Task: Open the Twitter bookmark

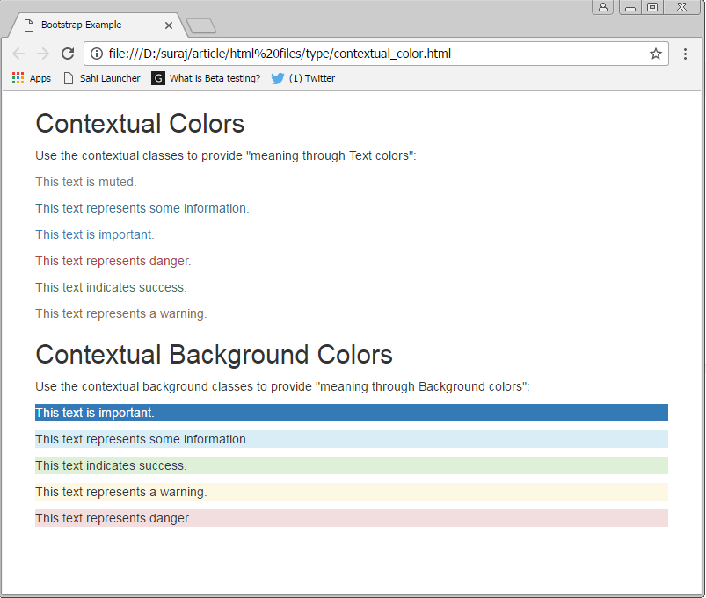Action: coord(302,78)
